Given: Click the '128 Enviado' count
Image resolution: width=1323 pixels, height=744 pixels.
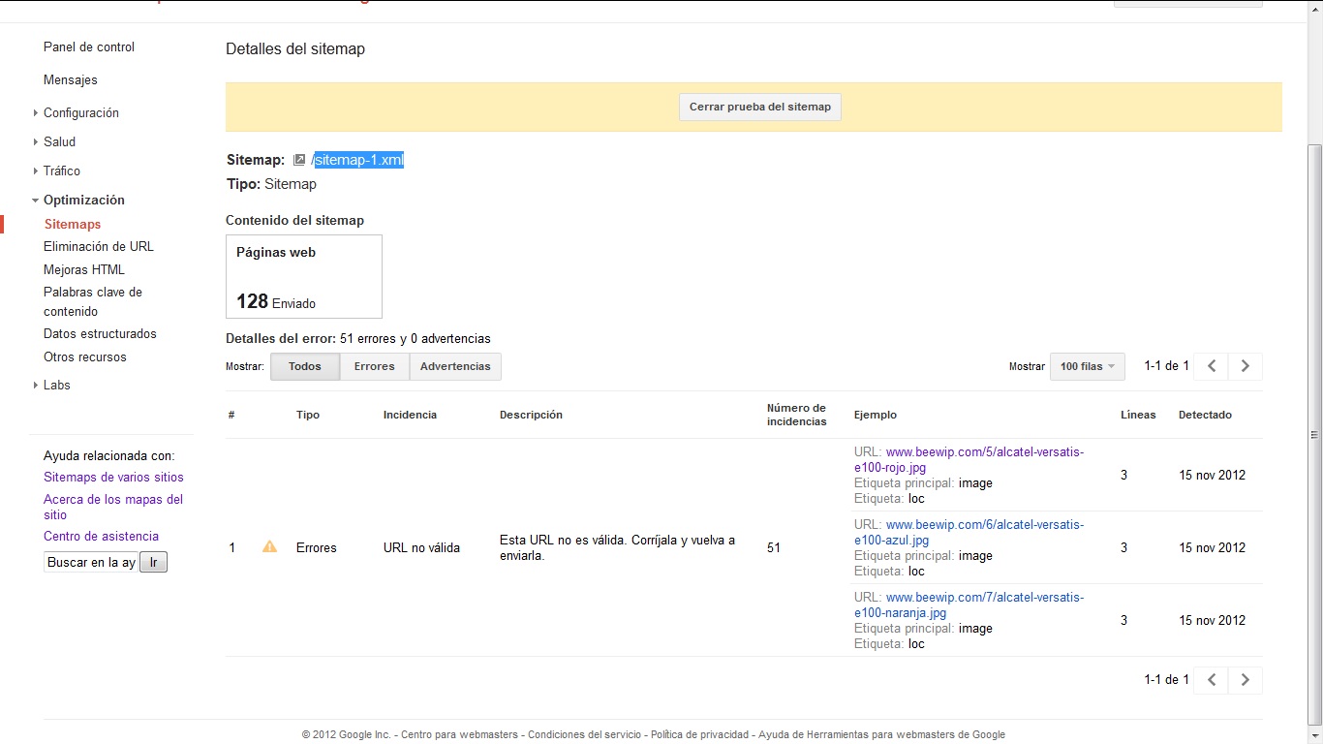Looking at the screenshot, I should [x=276, y=301].
